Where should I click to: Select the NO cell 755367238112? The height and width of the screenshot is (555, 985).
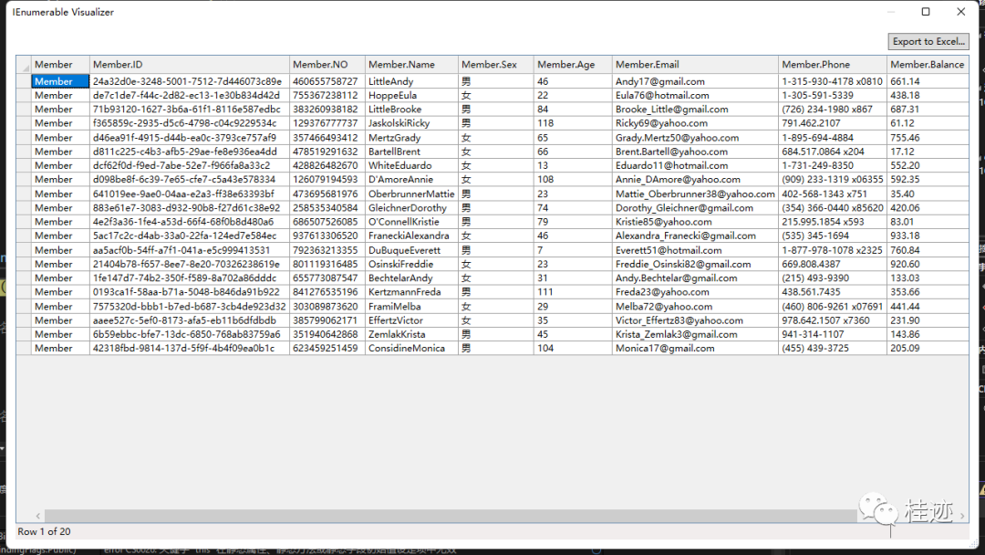point(327,95)
